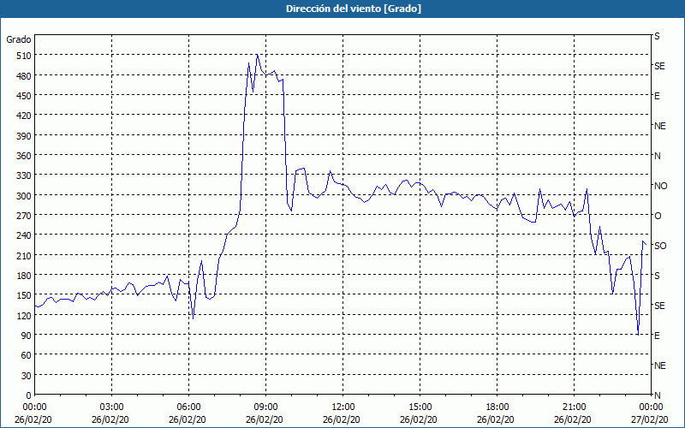Choose the 240 degree axis value

(x=24, y=235)
